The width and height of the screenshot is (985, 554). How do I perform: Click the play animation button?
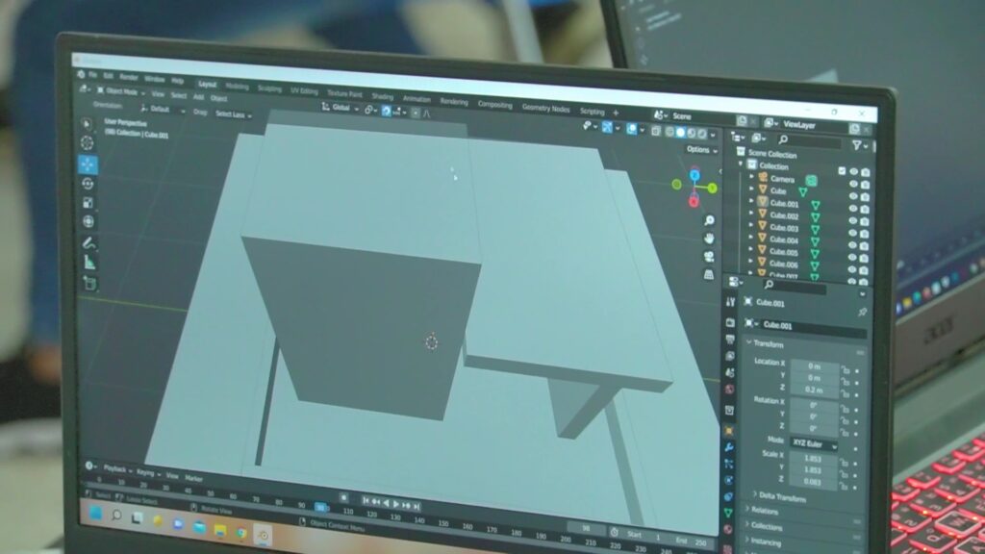pos(396,504)
